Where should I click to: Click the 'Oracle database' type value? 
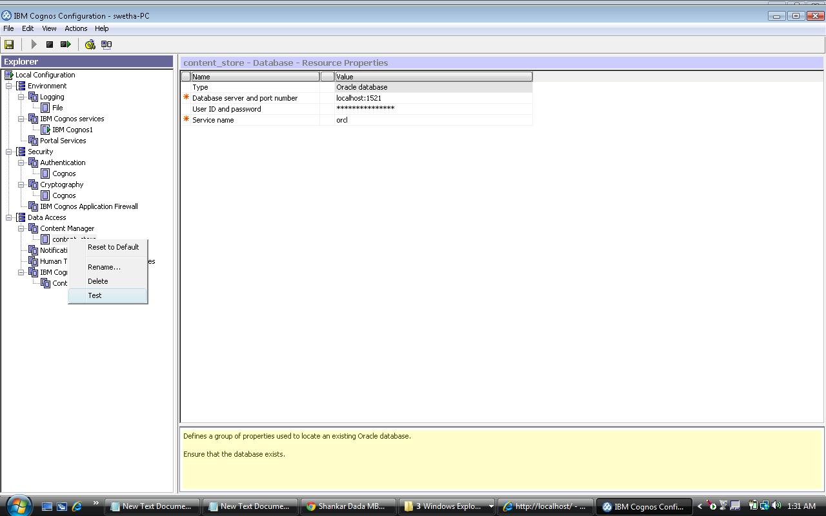point(433,87)
